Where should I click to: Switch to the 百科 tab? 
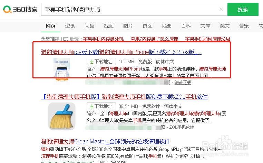[x=186, y=26]
